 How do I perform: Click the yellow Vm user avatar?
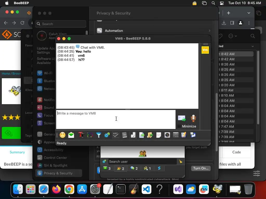[205, 50]
